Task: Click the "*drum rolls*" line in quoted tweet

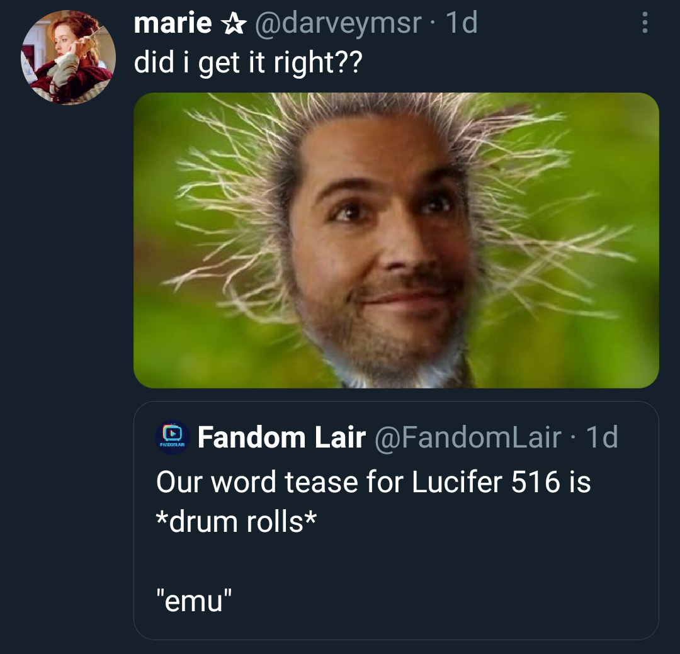Action: tap(236, 521)
